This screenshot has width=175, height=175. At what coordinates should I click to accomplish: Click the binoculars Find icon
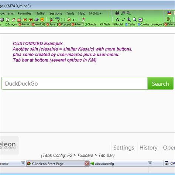tap(117, 13)
